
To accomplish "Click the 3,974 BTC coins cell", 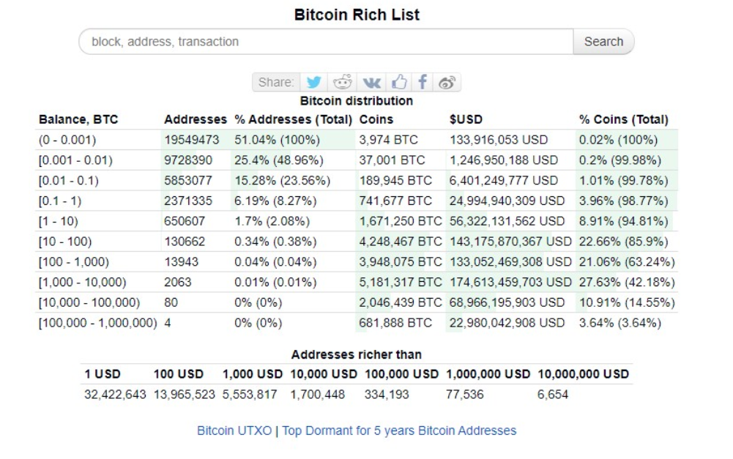I will 389,140.
